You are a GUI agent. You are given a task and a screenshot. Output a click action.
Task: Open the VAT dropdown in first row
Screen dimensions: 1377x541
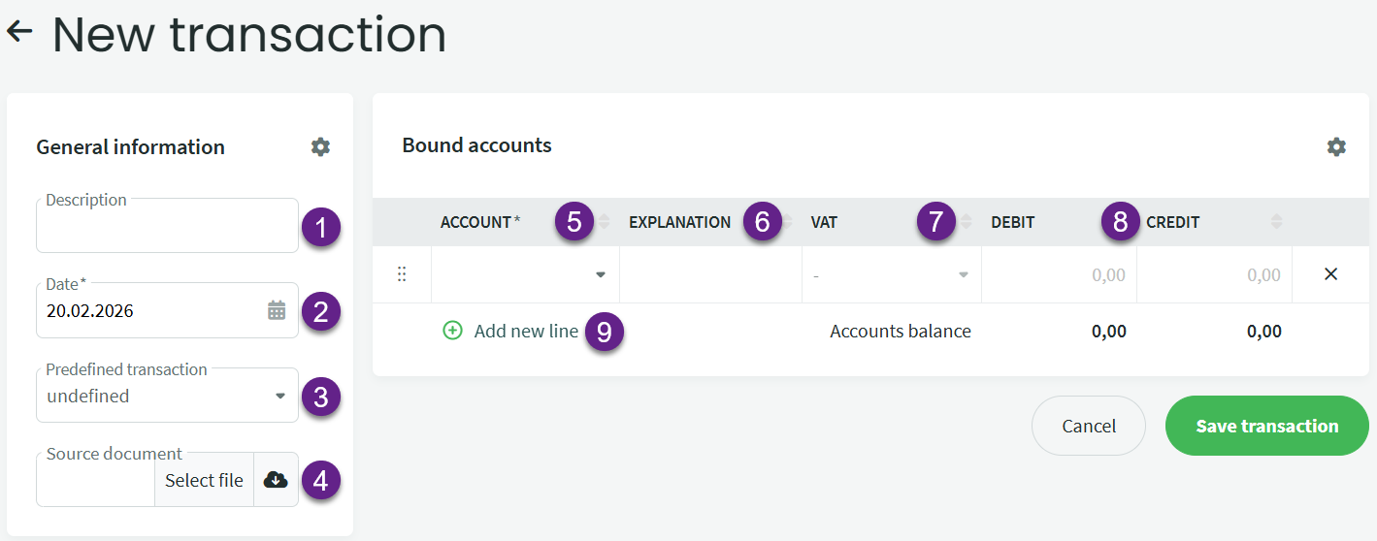(x=963, y=274)
